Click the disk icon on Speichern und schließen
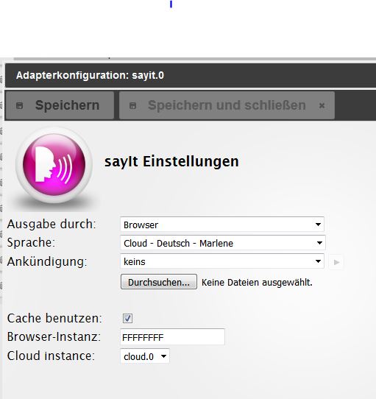 point(132,105)
